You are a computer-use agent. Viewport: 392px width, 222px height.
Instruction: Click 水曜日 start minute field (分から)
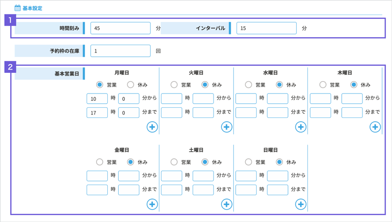(x=277, y=99)
